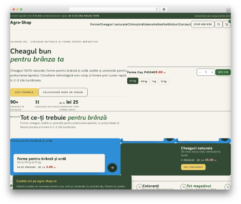Open the site search magnifier icon
Image resolution: width=241 pixels, height=204 pixels.
tap(218, 25)
